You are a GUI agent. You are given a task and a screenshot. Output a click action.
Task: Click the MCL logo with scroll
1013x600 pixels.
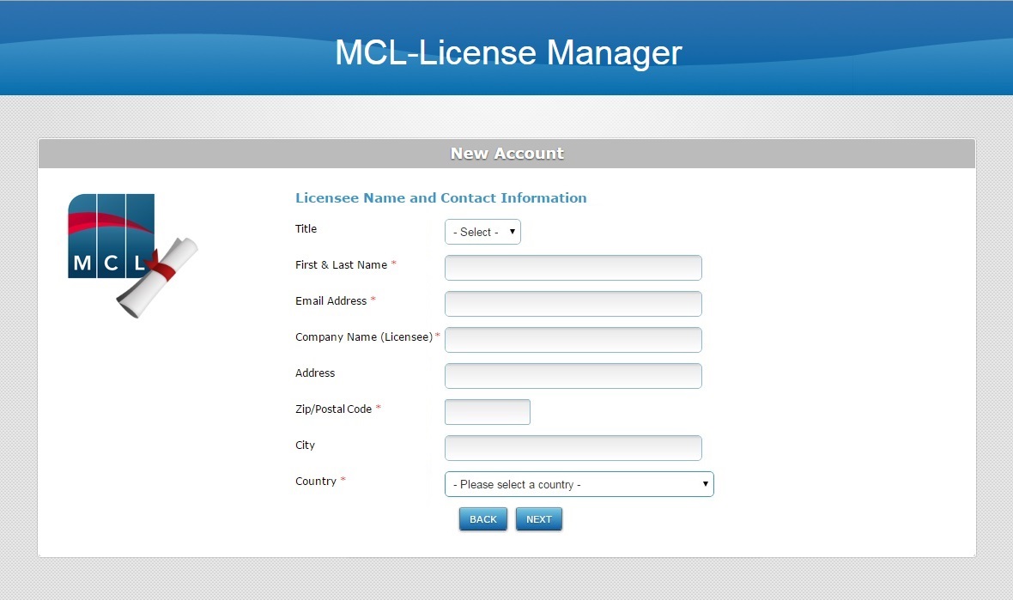point(131,255)
